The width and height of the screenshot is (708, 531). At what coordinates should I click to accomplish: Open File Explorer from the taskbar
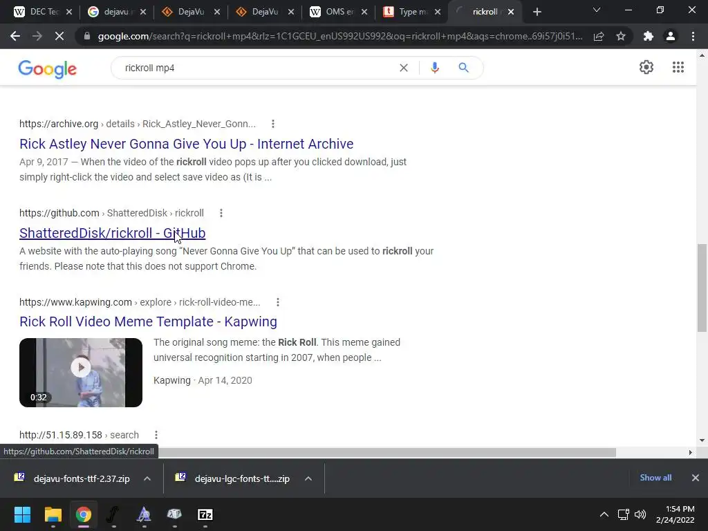tap(53, 514)
